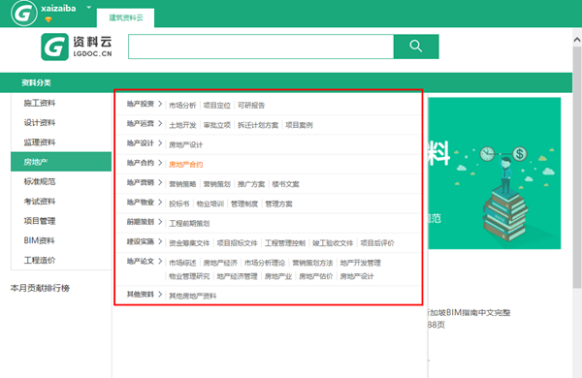Expand the 地产运营 row chevron
This screenshot has height=378, width=582.
[160, 123]
